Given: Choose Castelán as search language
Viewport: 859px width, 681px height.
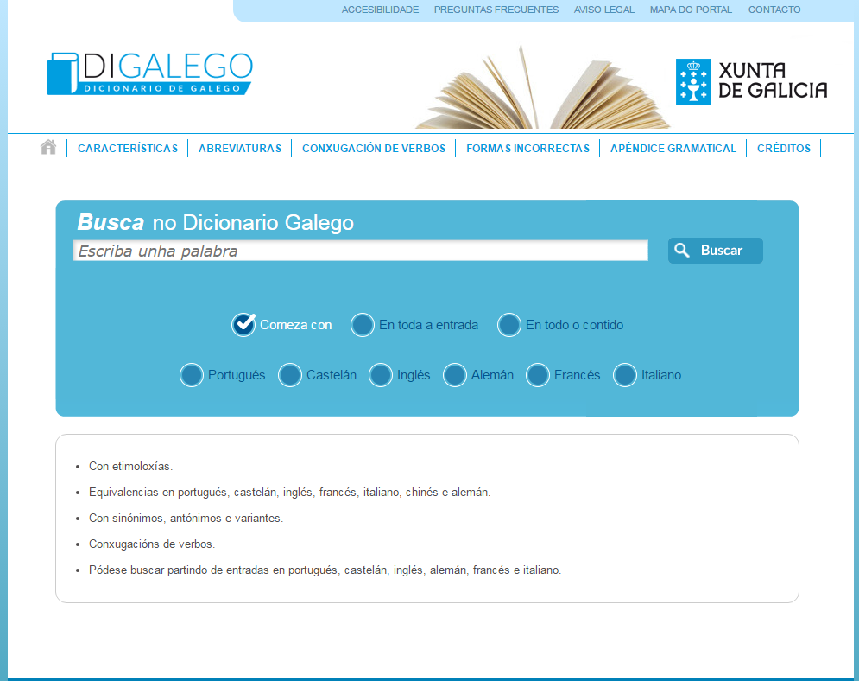Looking at the screenshot, I should [x=290, y=375].
